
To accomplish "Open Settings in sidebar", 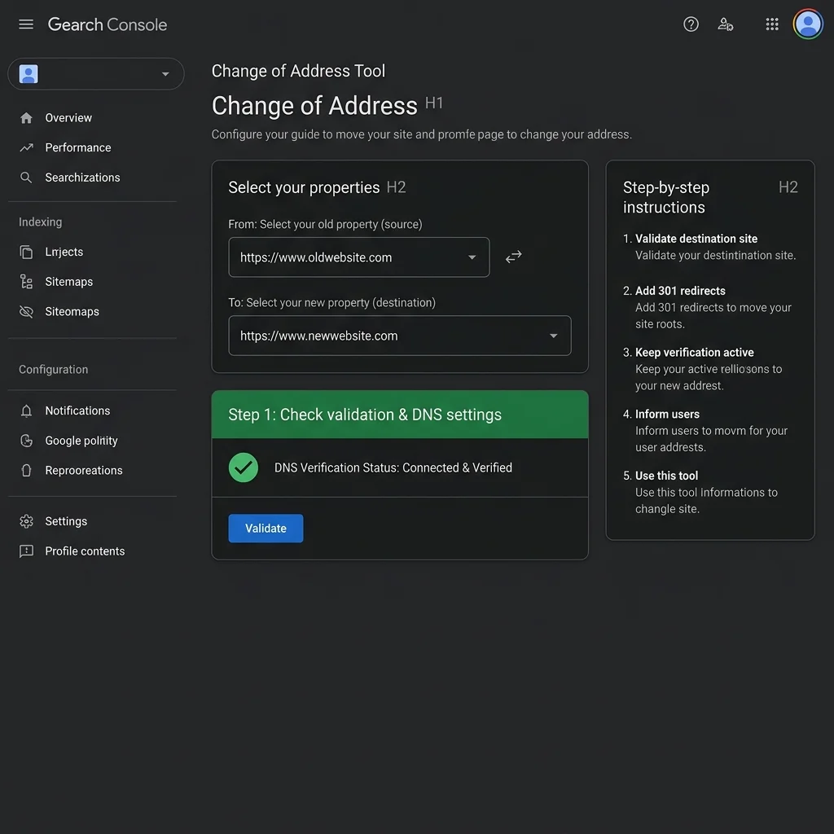I will pos(66,521).
